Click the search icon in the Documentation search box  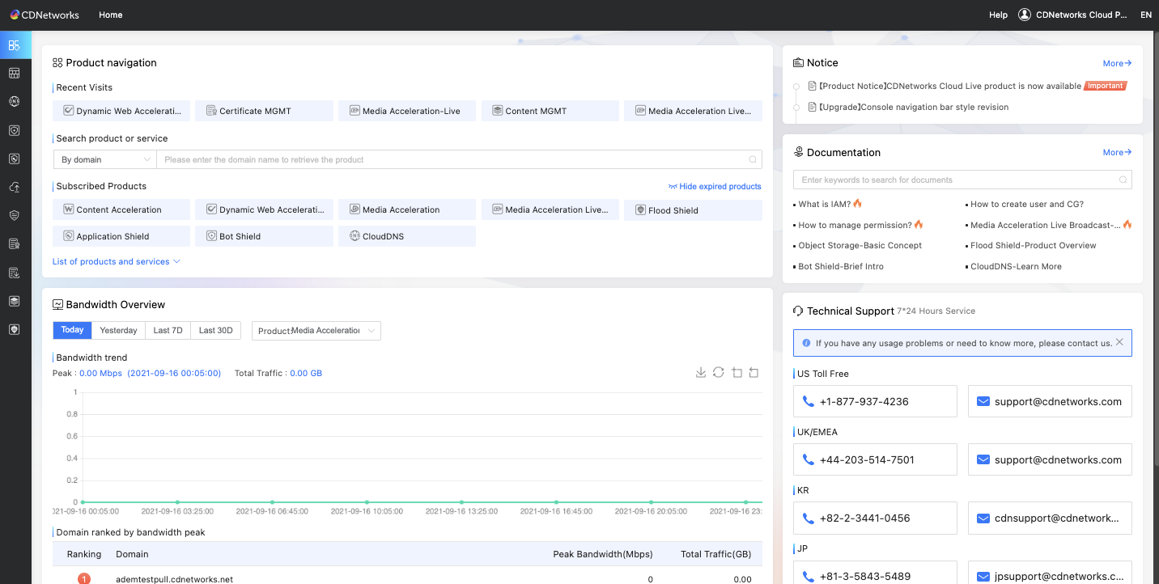pyautogui.click(x=1123, y=180)
